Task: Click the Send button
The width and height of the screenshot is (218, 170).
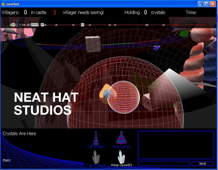Action: point(202,163)
